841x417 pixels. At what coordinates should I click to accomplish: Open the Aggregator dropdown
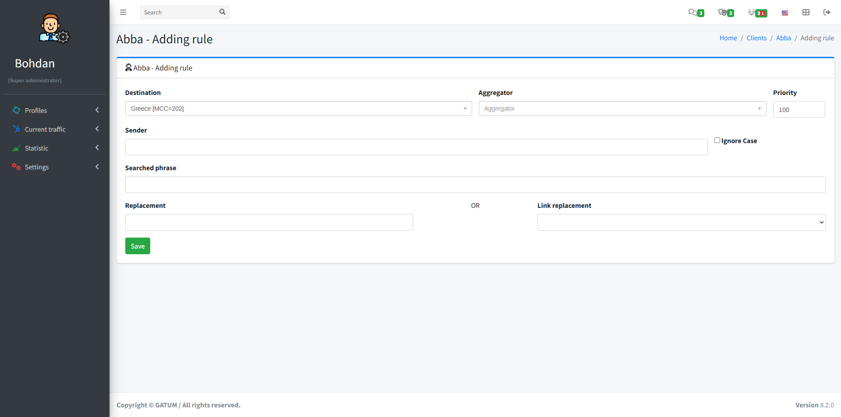point(622,109)
